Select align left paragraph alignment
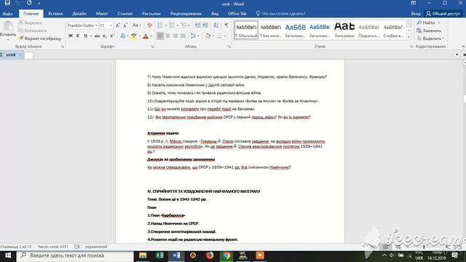The image size is (466, 262). click(160, 36)
